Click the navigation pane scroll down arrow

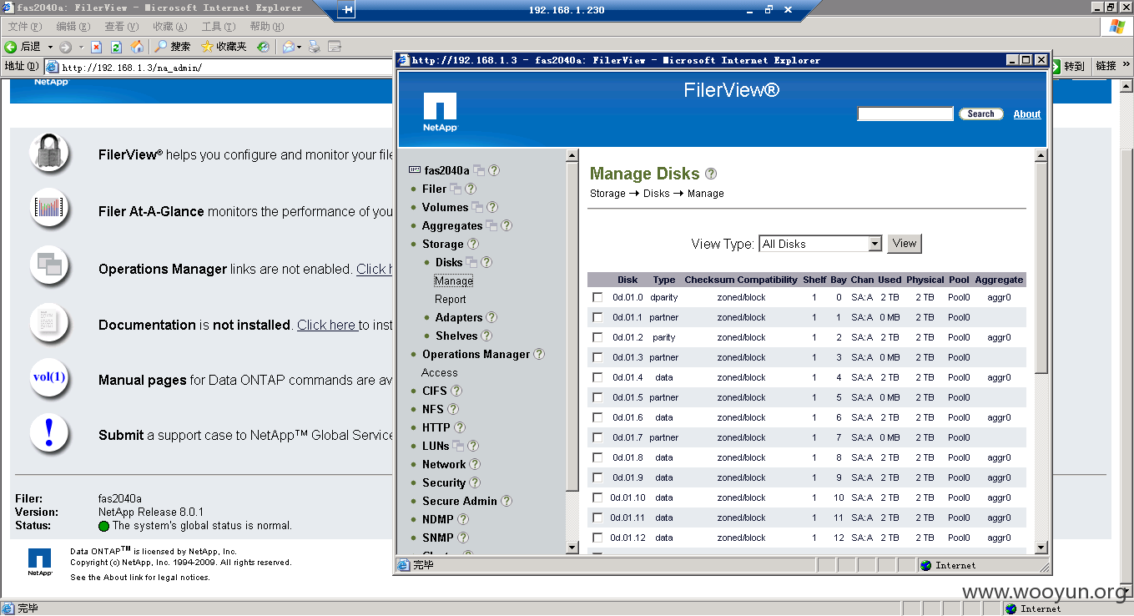572,548
